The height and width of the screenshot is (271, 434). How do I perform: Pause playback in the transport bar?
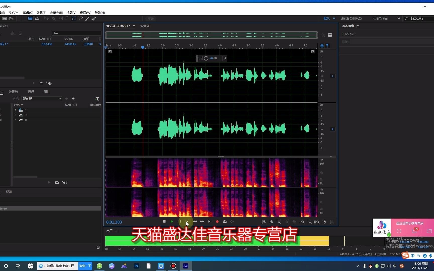179,222
